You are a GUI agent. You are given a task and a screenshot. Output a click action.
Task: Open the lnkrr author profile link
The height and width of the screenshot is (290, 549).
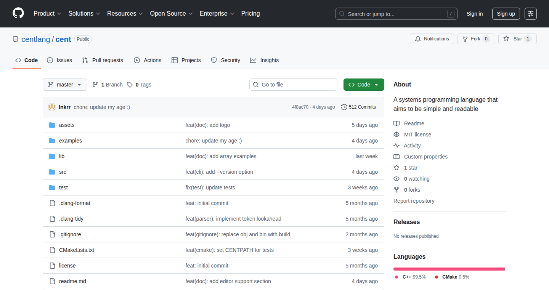[64, 107]
